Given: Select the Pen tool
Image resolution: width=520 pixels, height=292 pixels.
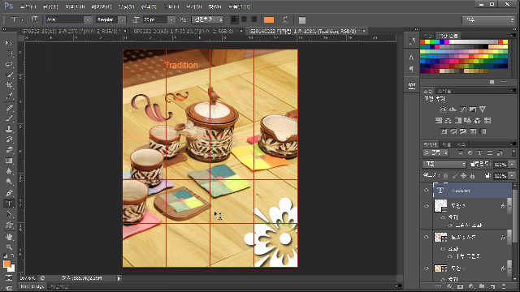Looking at the screenshot, I should click(9, 193).
